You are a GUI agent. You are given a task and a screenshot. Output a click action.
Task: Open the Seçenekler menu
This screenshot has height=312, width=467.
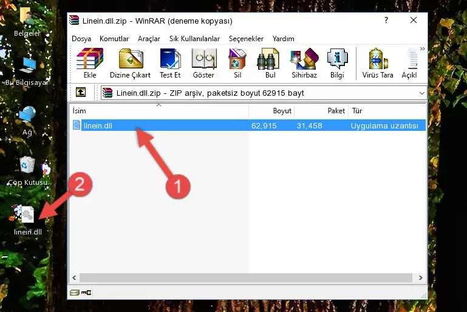(246, 39)
